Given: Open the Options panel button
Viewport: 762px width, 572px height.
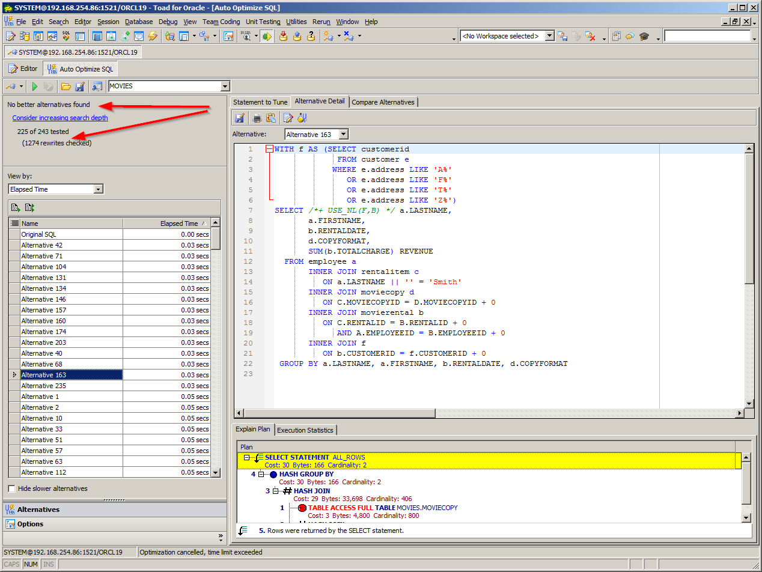Looking at the screenshot, I should click(115, 524).
